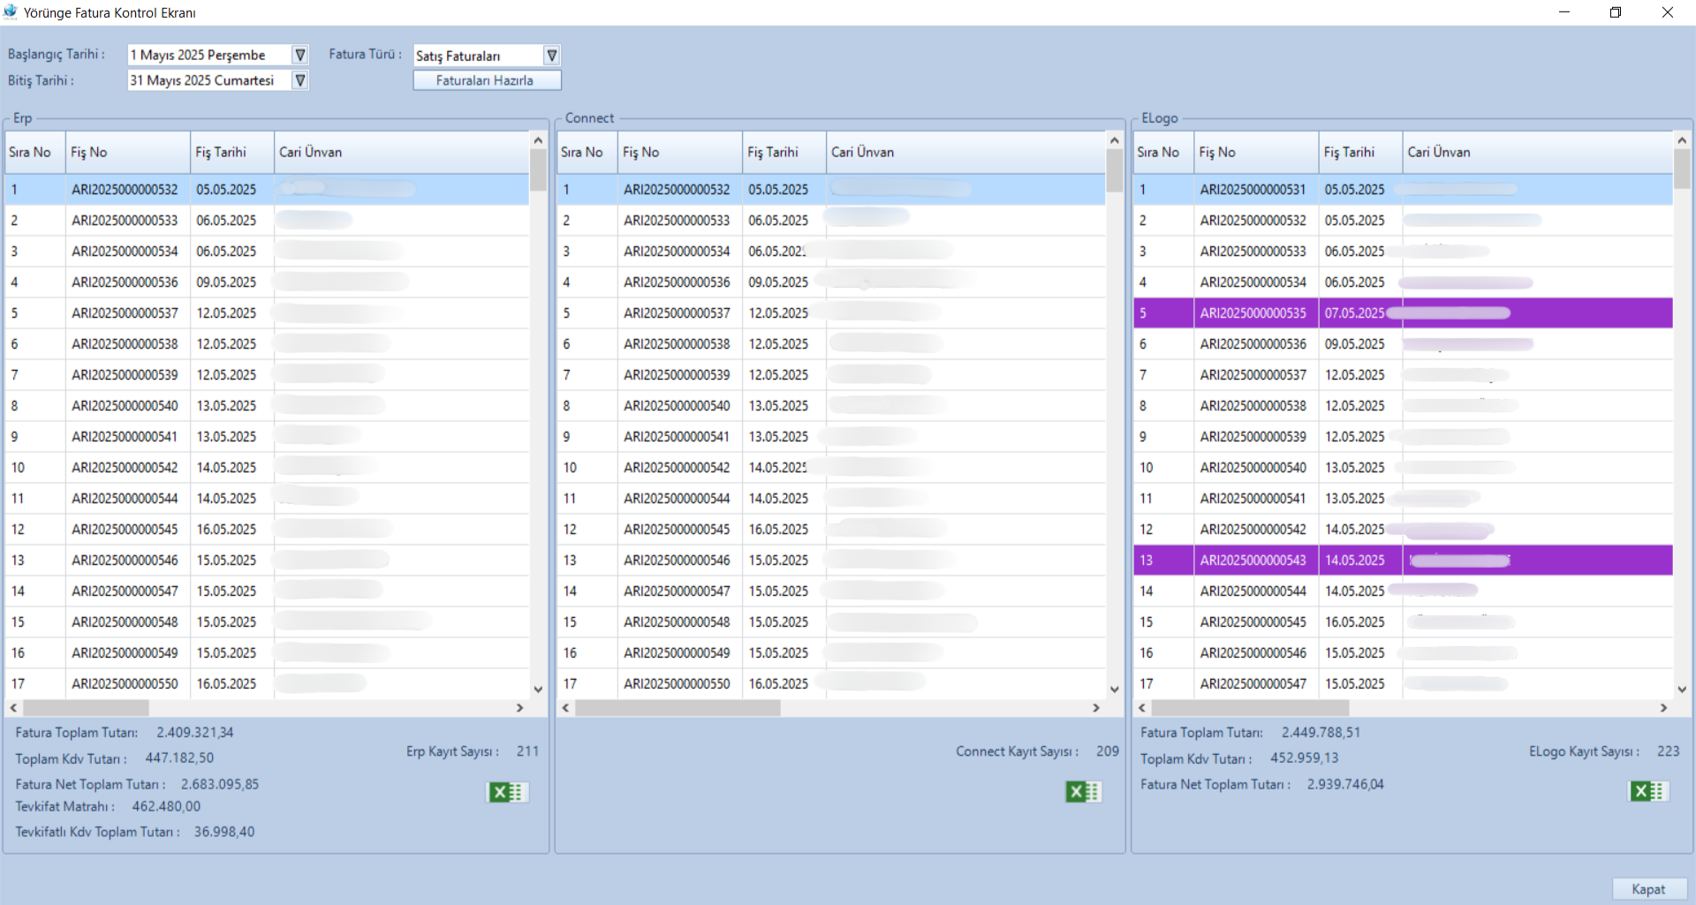Image resolution: width=1696 pixels, height=905 pixels.
Task: Export ELogo list using Excel icon
Action: point(1647,791)
